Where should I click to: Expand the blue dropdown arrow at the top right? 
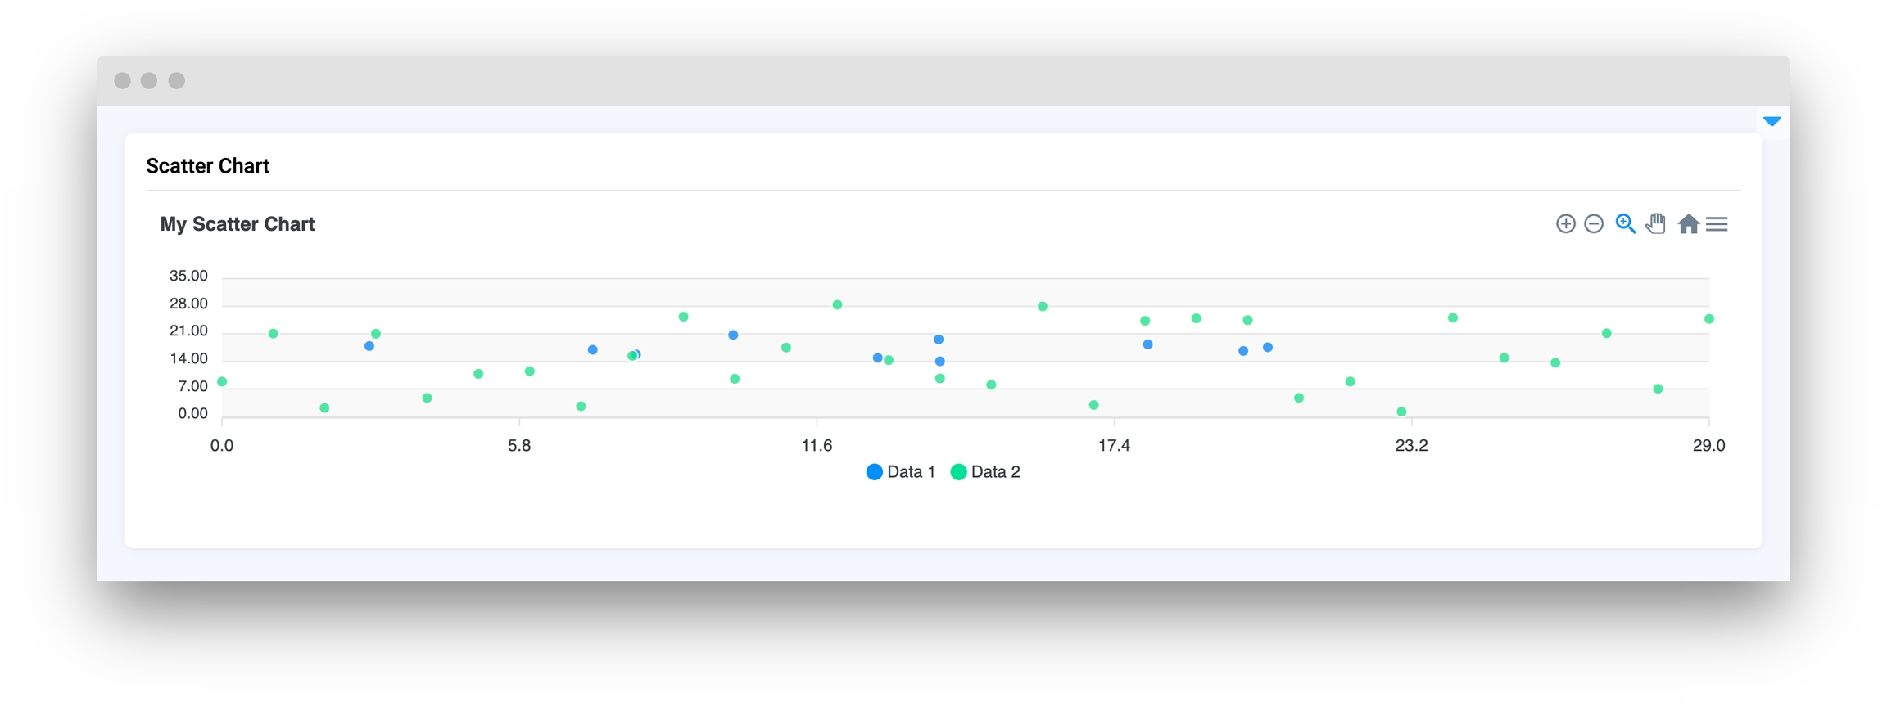pos(1772,121)
